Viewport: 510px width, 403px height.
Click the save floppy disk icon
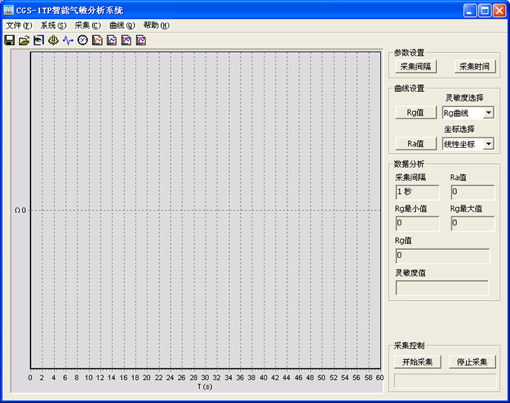[10, 40]
